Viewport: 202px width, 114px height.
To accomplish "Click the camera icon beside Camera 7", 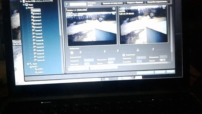I will [x=34, y=30].
